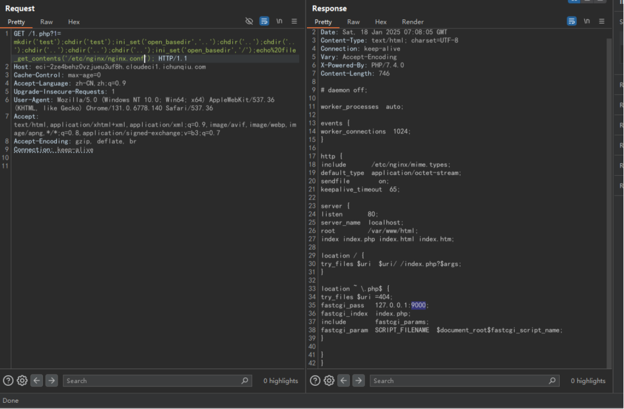Switch Request view to Hex tab
624x409 pixels.
coord(73,22)
